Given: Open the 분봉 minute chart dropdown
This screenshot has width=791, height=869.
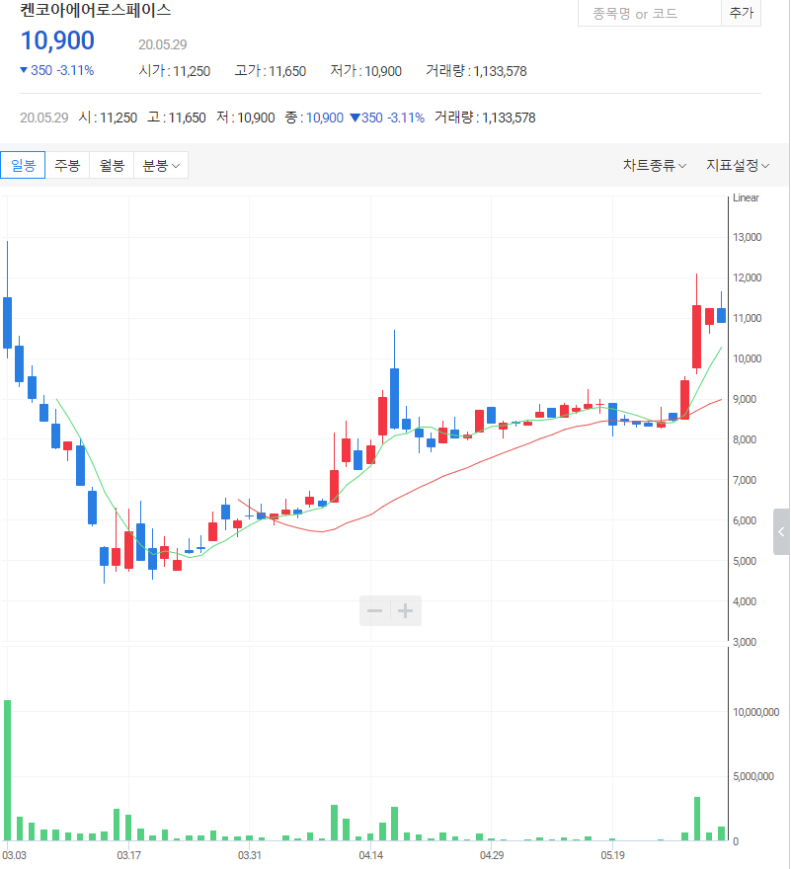Looking at the screenshot, I should point(161,165).
